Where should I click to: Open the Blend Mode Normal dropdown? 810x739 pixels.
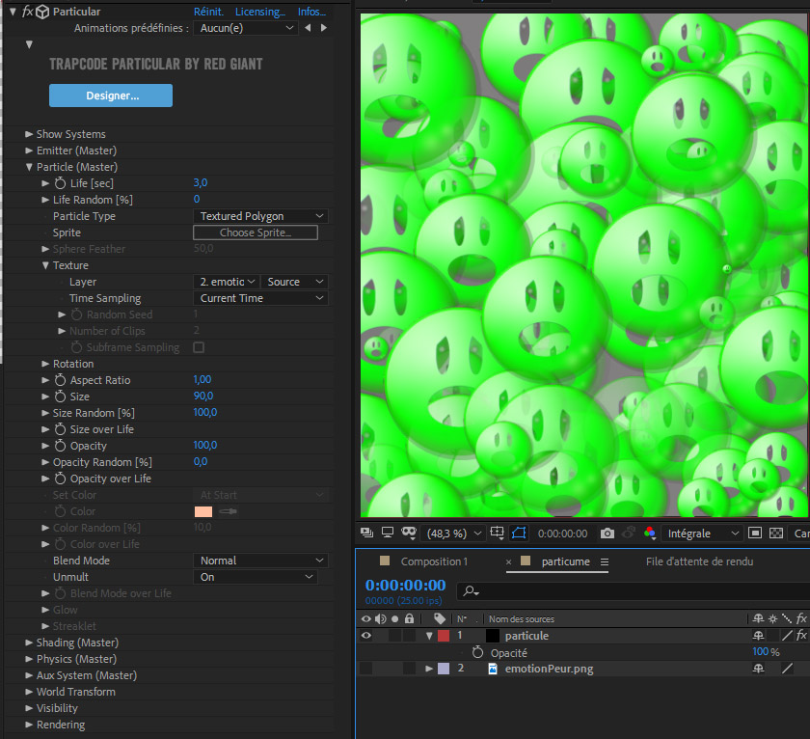click(x=255, y=561)
